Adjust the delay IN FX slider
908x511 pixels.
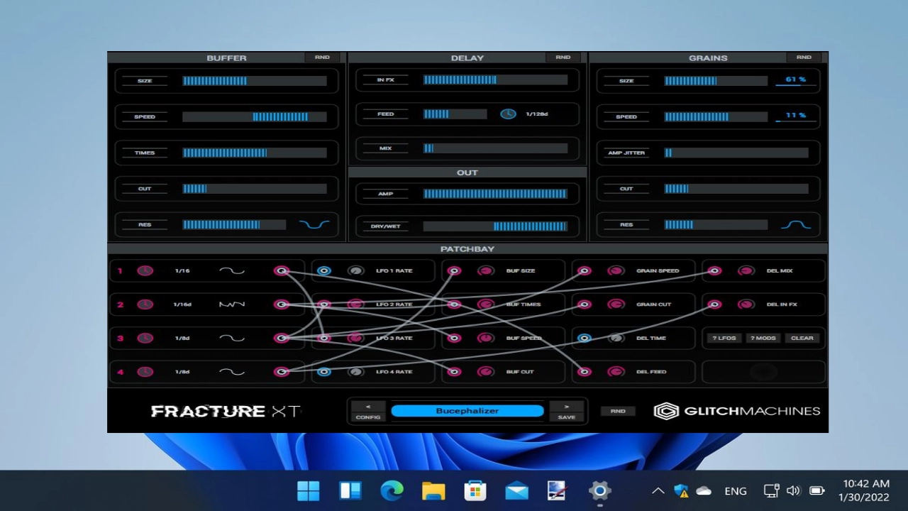click(496, 80)
